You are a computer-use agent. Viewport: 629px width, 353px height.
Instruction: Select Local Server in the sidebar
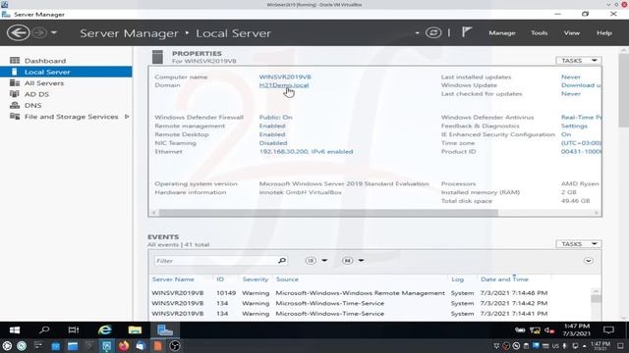click(x=66, y=72)
